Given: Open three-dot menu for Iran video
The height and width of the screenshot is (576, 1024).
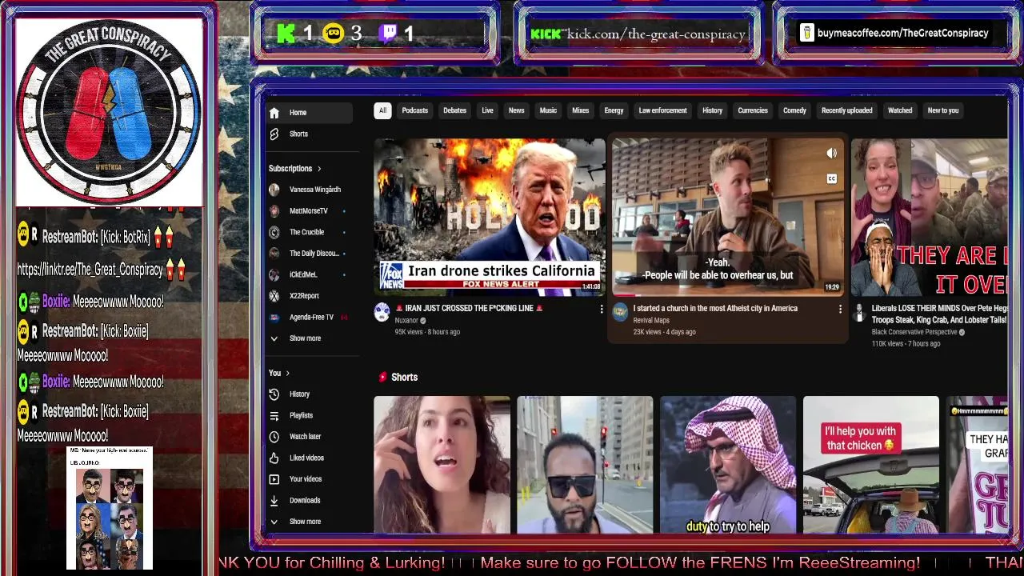Looking at the screenshot, I should point(602,309).
